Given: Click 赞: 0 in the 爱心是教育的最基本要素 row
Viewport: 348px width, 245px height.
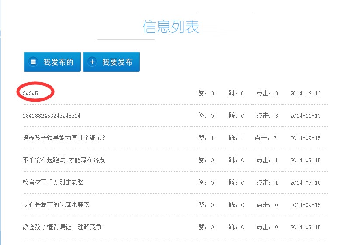Looking at the screenshot, I should [206, 205].
